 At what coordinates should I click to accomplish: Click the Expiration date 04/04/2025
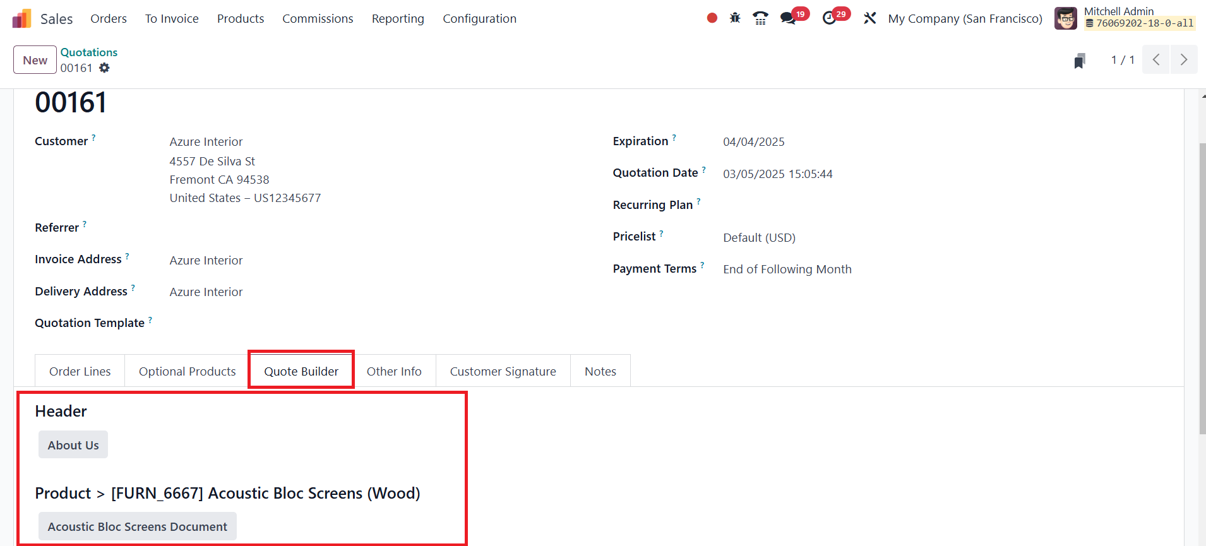tap(754, 142)
